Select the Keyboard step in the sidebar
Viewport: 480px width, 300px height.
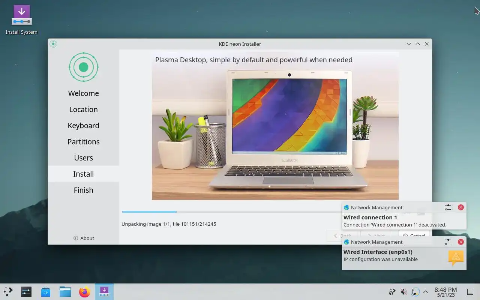[84, 126]
